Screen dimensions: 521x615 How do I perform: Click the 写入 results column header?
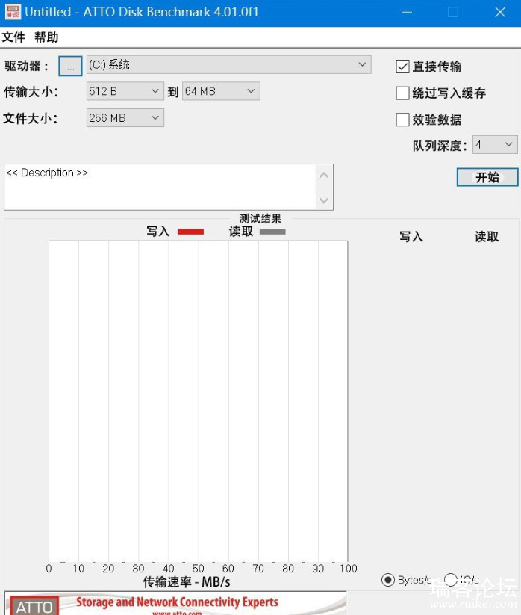coord(411,237)
